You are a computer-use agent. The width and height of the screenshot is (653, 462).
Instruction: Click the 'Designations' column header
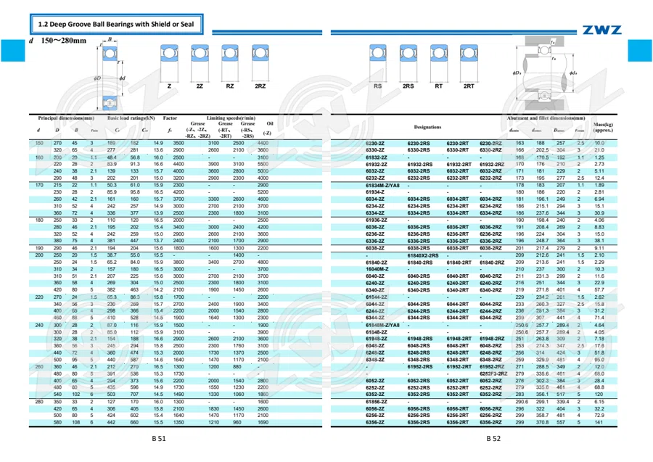pyautogui.click(x=427, y=127)
